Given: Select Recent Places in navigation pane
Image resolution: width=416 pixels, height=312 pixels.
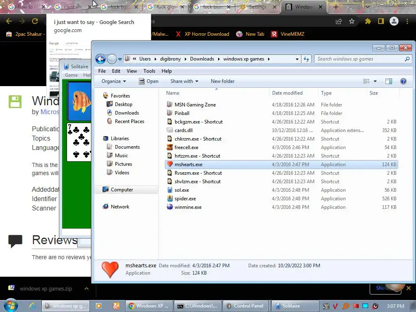Looking at the screenshot, I should [x=130, y=121].
